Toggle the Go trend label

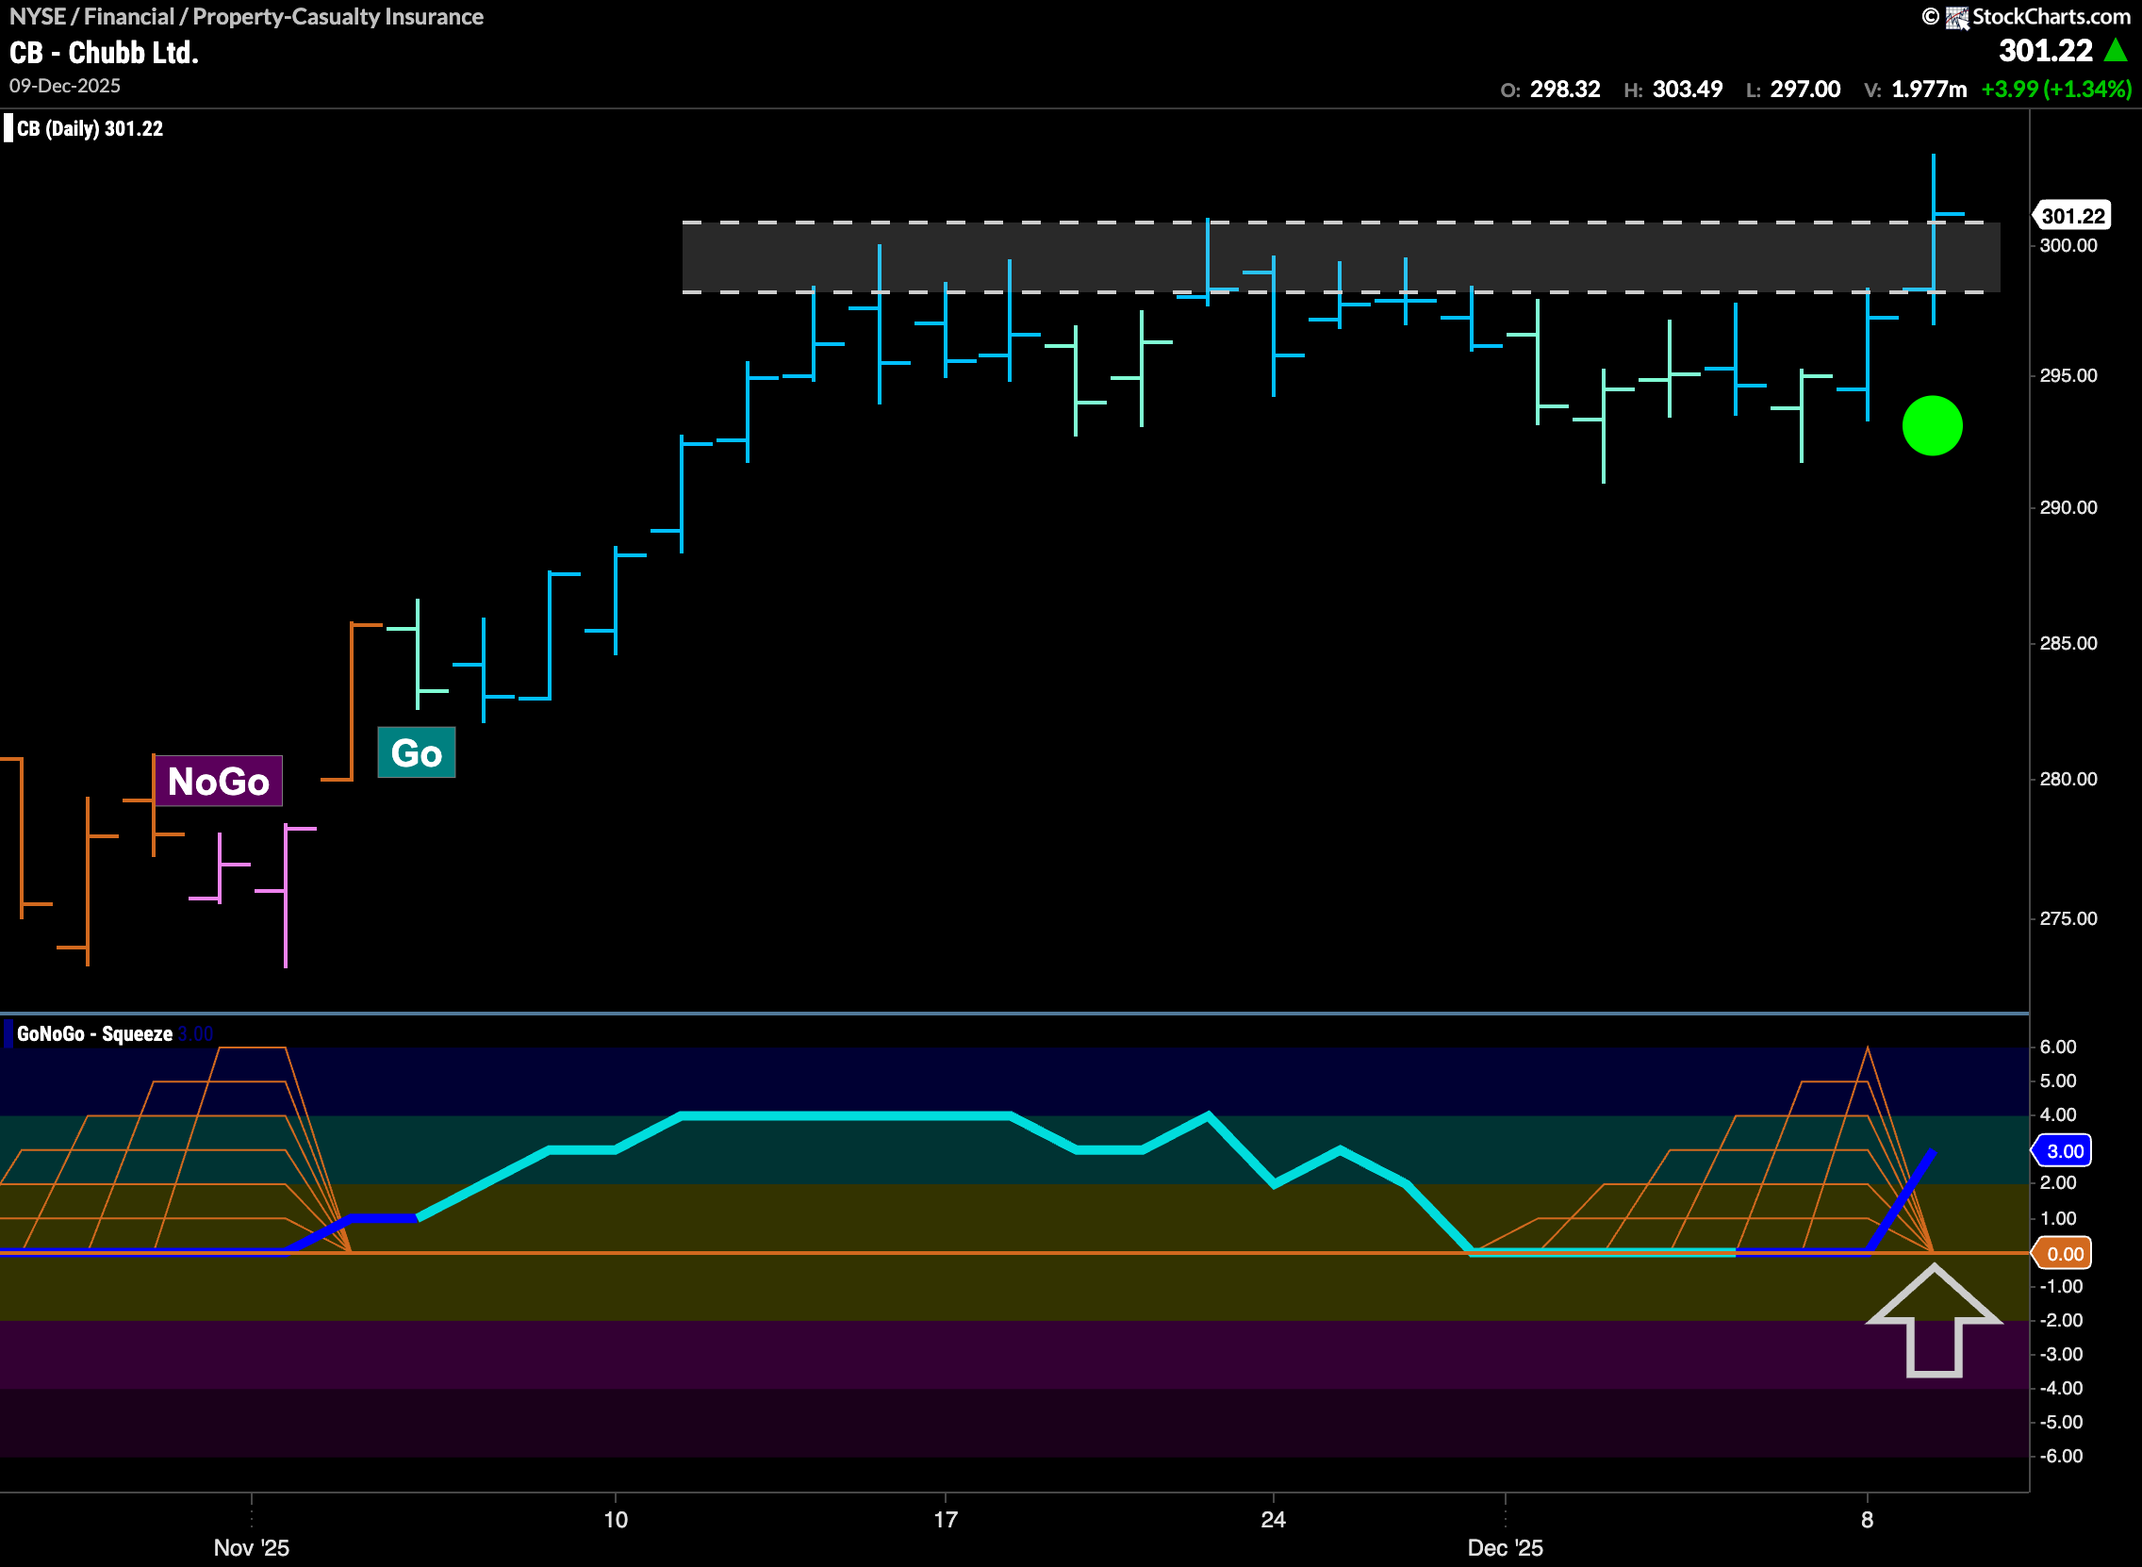pos(417,752)
